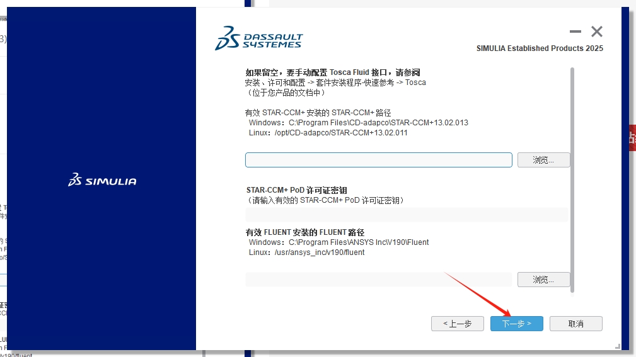The height and width of the screenshot is (357, 636).
Task: Proceed with the 下一步 button
Action: pos(516,324)
